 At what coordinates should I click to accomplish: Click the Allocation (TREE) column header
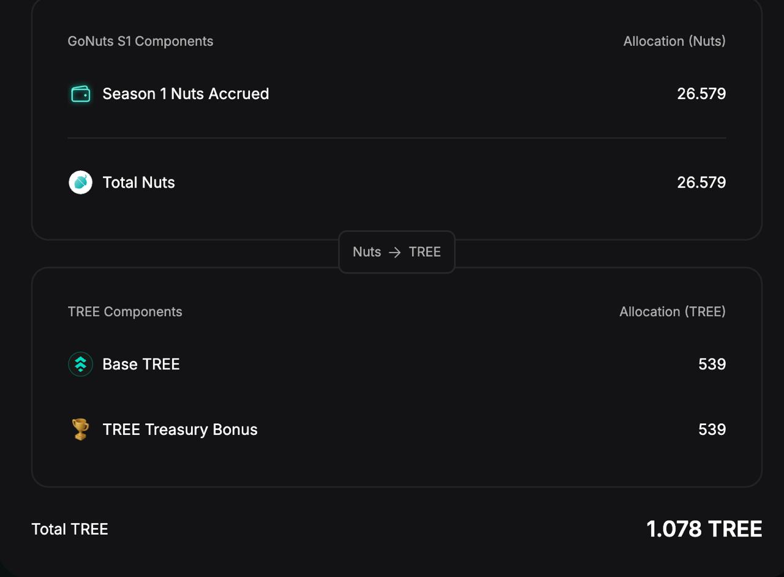pyautogui.click(x=673, y=312)
